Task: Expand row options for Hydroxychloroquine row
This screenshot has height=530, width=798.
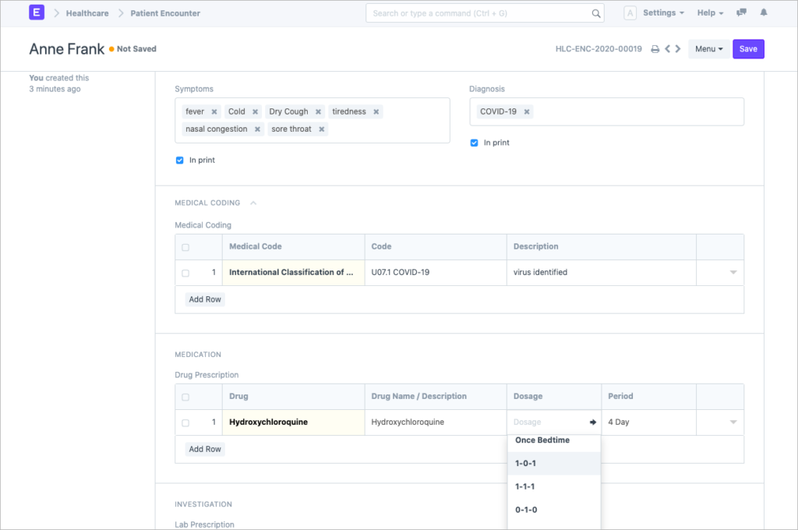Action: 733,422
